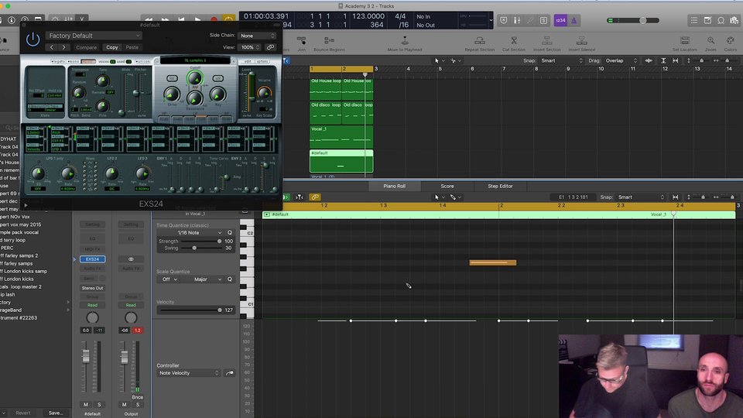Viewport: 743px width, 418px height.
Task: Open the media browser icon
Action: click(x=734, y=20)
